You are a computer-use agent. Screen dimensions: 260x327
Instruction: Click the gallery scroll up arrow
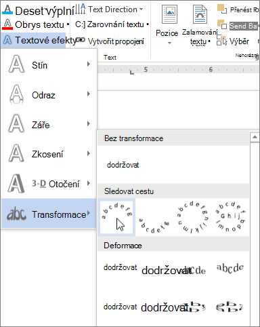[x=255, y=137]
